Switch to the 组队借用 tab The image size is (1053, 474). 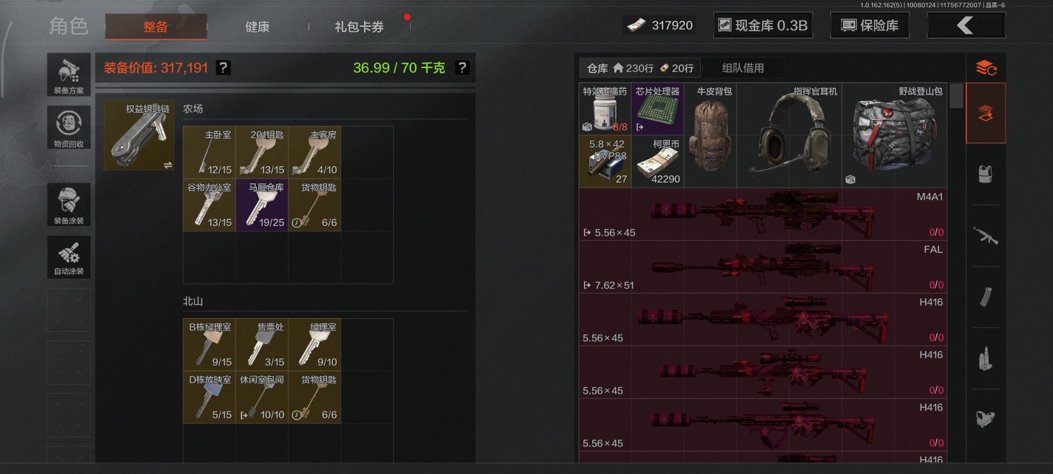click(743, 68)
